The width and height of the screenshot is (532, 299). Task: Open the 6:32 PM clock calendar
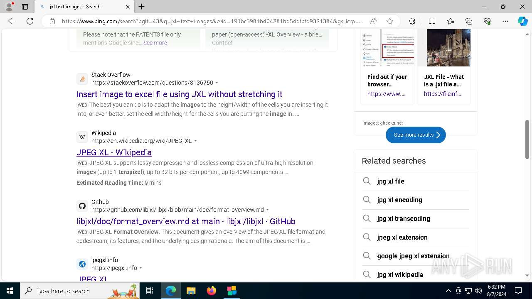497,291
